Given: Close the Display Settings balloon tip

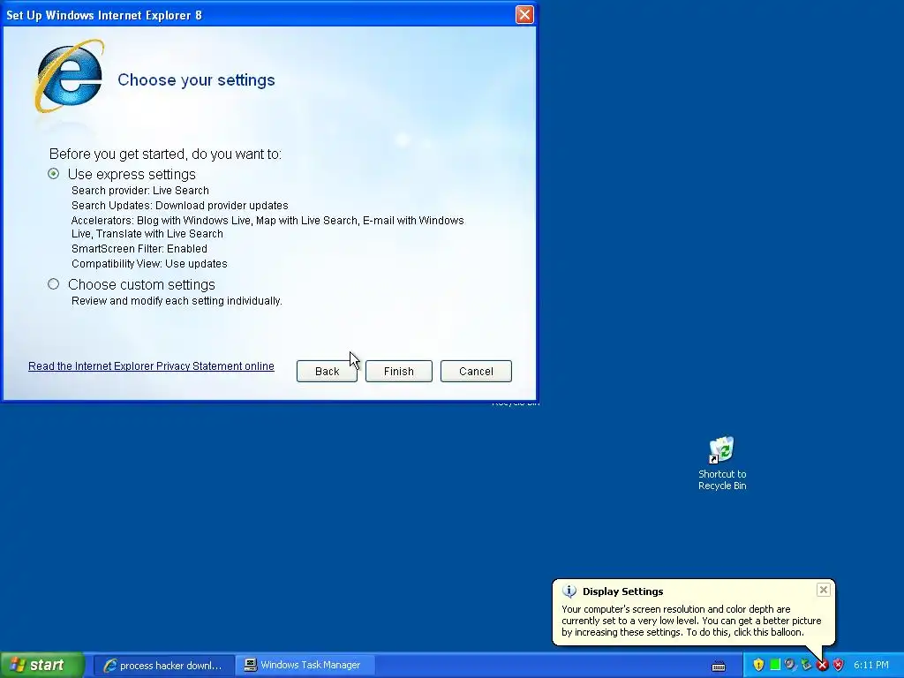Looking at the screenshot, I should coord(824,590).
